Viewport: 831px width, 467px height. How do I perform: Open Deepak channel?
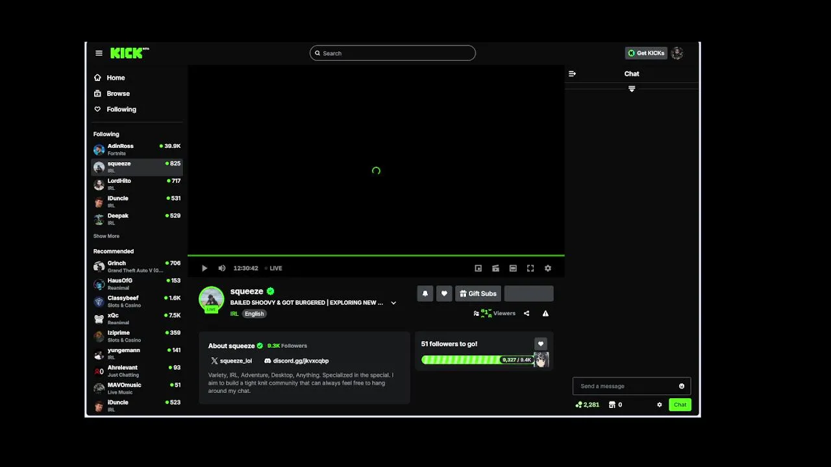(x=137, y=219)
